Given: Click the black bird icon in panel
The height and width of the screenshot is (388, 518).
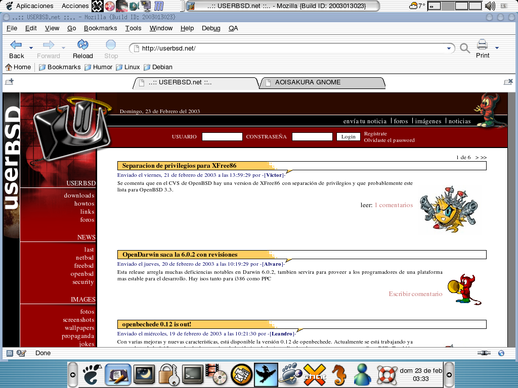Looking at the screenshot, I should (x=266, y=374).
